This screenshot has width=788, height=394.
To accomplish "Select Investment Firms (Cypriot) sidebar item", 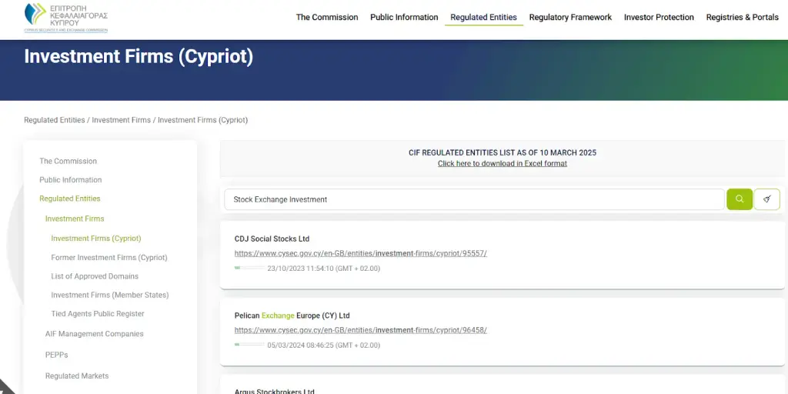I will (x=96, y=239).
